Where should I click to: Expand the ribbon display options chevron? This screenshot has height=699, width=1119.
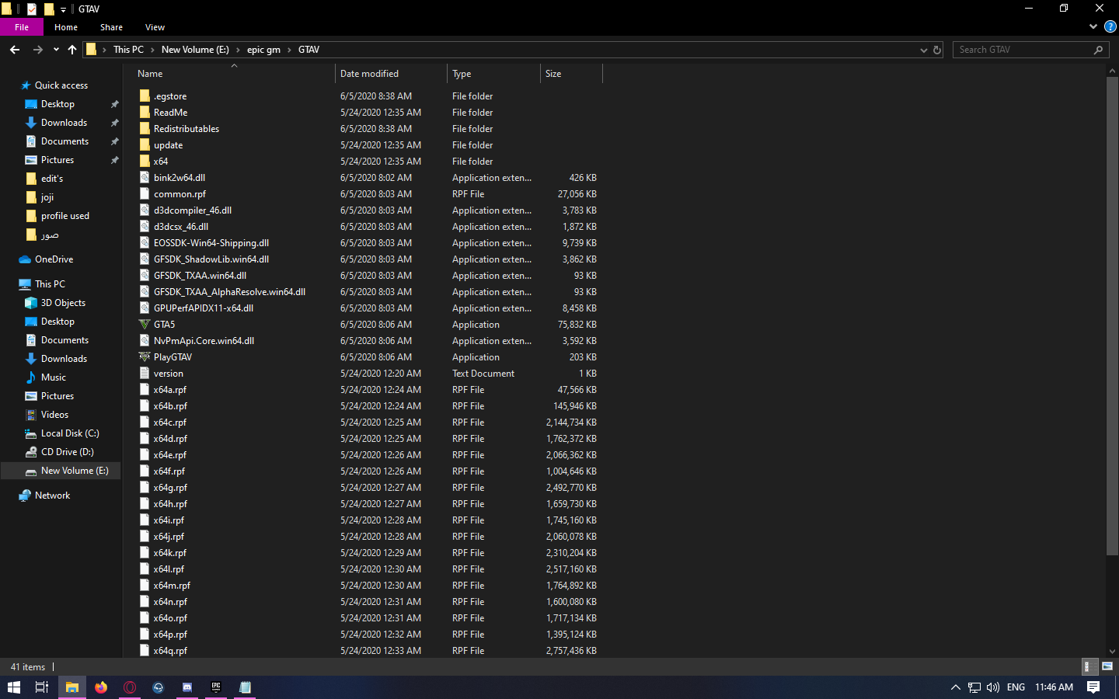pyautogui.click(x=1093, y=26)
